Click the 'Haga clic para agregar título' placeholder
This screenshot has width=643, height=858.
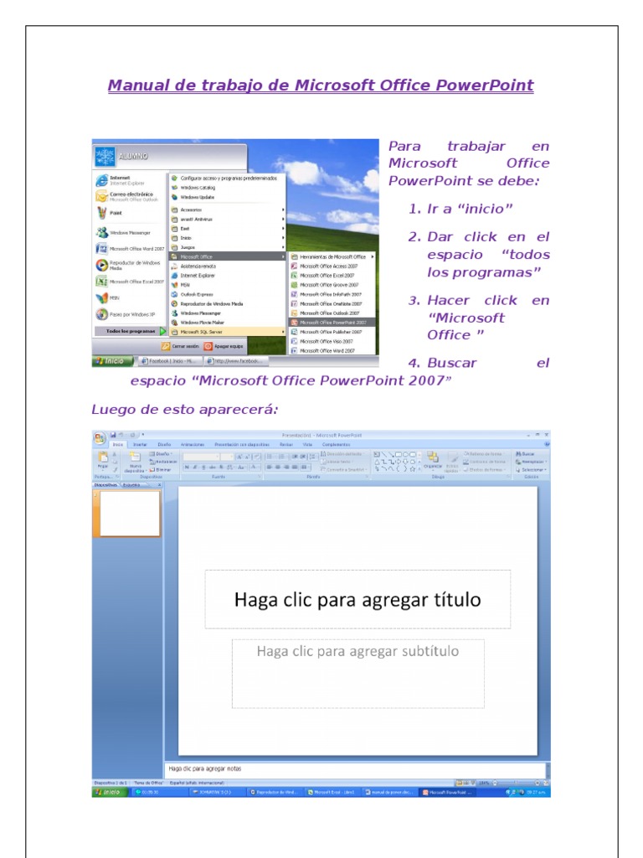pos(358,599)
